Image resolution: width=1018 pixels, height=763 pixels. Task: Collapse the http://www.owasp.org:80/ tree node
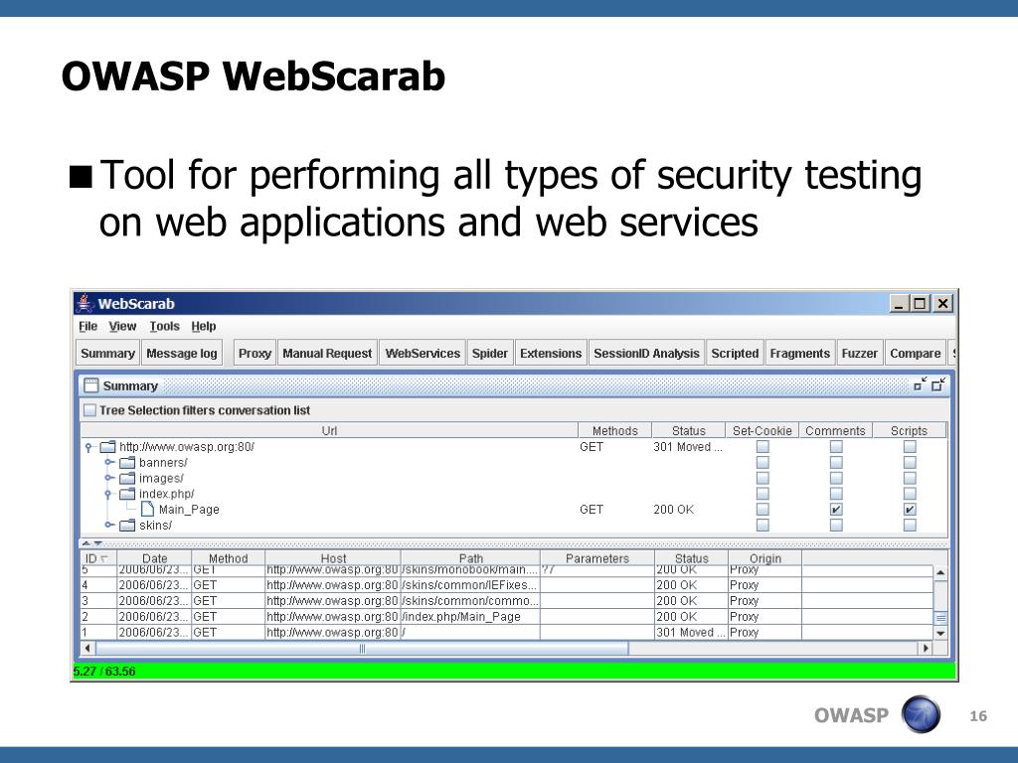88,447
